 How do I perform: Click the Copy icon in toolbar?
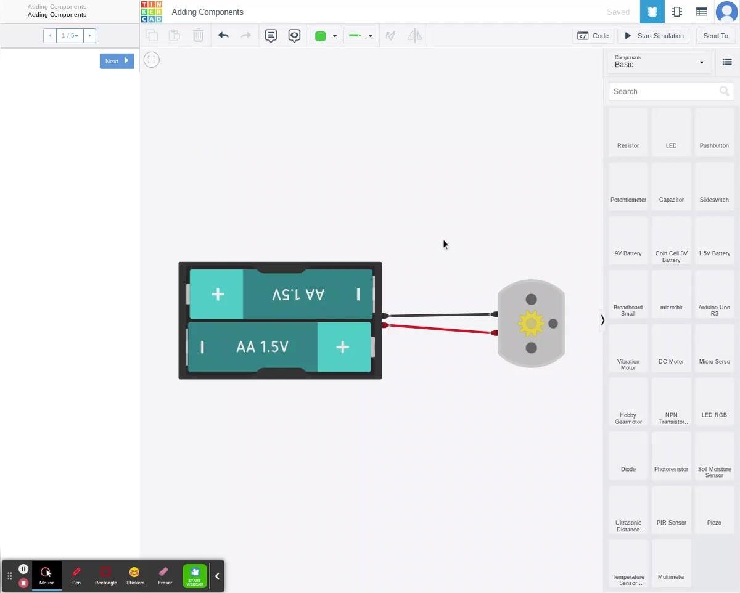coord(151,36)
